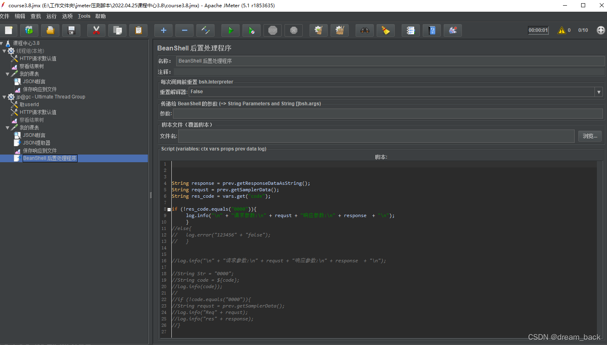Click the 00:00:01 elapsed time display
Screen dimensions: 607x345
pos(538,30)
